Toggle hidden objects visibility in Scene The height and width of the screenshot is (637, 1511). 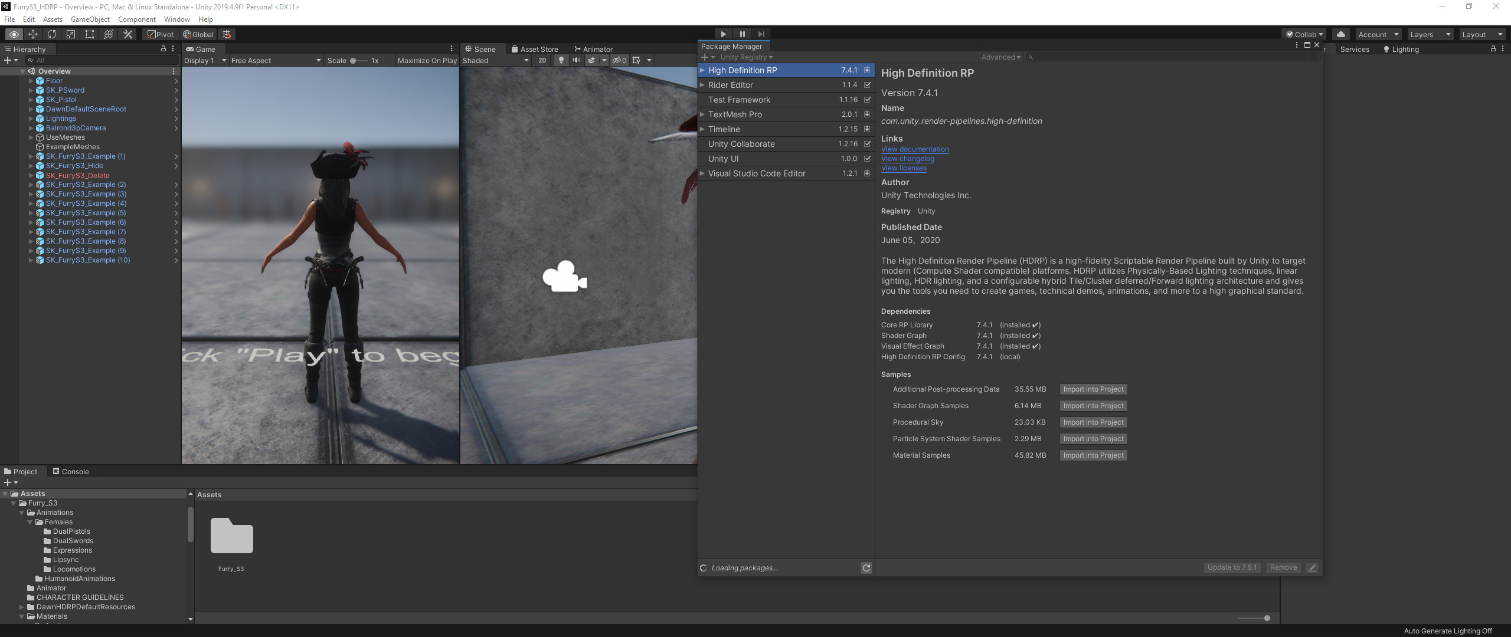619,60
